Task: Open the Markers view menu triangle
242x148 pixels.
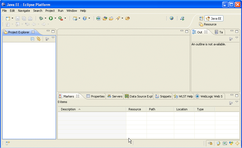Action: click(237, 102)
